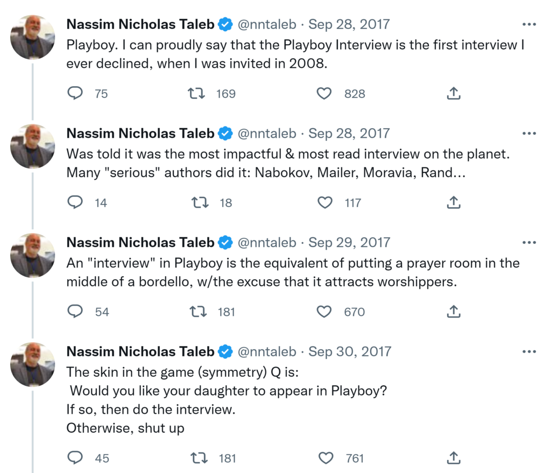Reply to the Nabokov, Mailer tweet
The width and height of the screenshot is (551, 473).
[x=75, y=203]
